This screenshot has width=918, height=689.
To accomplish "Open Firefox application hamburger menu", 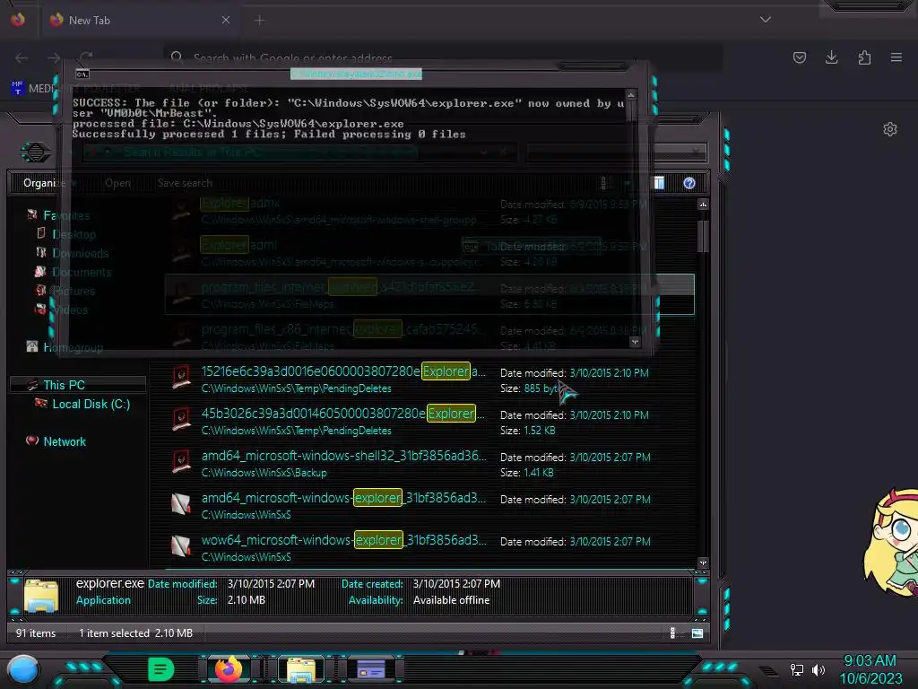I will pos(896,57).
